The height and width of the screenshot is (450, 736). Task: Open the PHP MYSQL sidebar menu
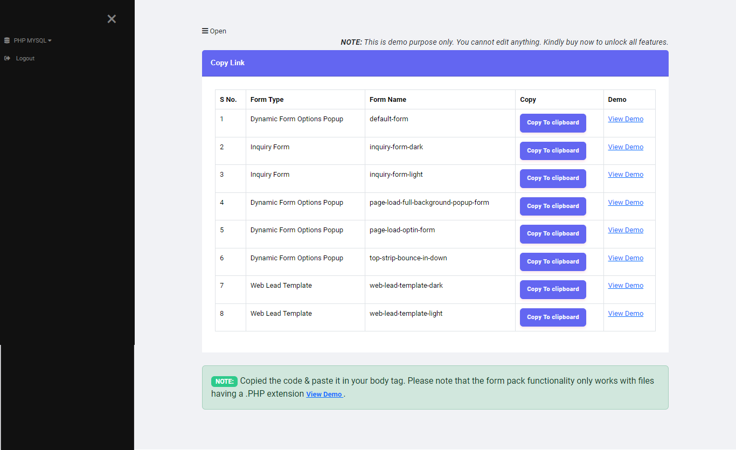click(x=30, y=40)
